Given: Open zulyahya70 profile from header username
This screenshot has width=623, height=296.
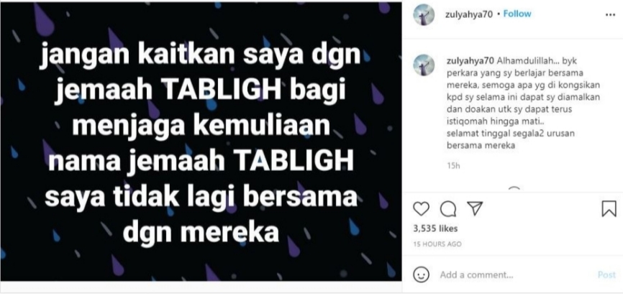Looking at the screenshot, I should click(x=469, y=14).
